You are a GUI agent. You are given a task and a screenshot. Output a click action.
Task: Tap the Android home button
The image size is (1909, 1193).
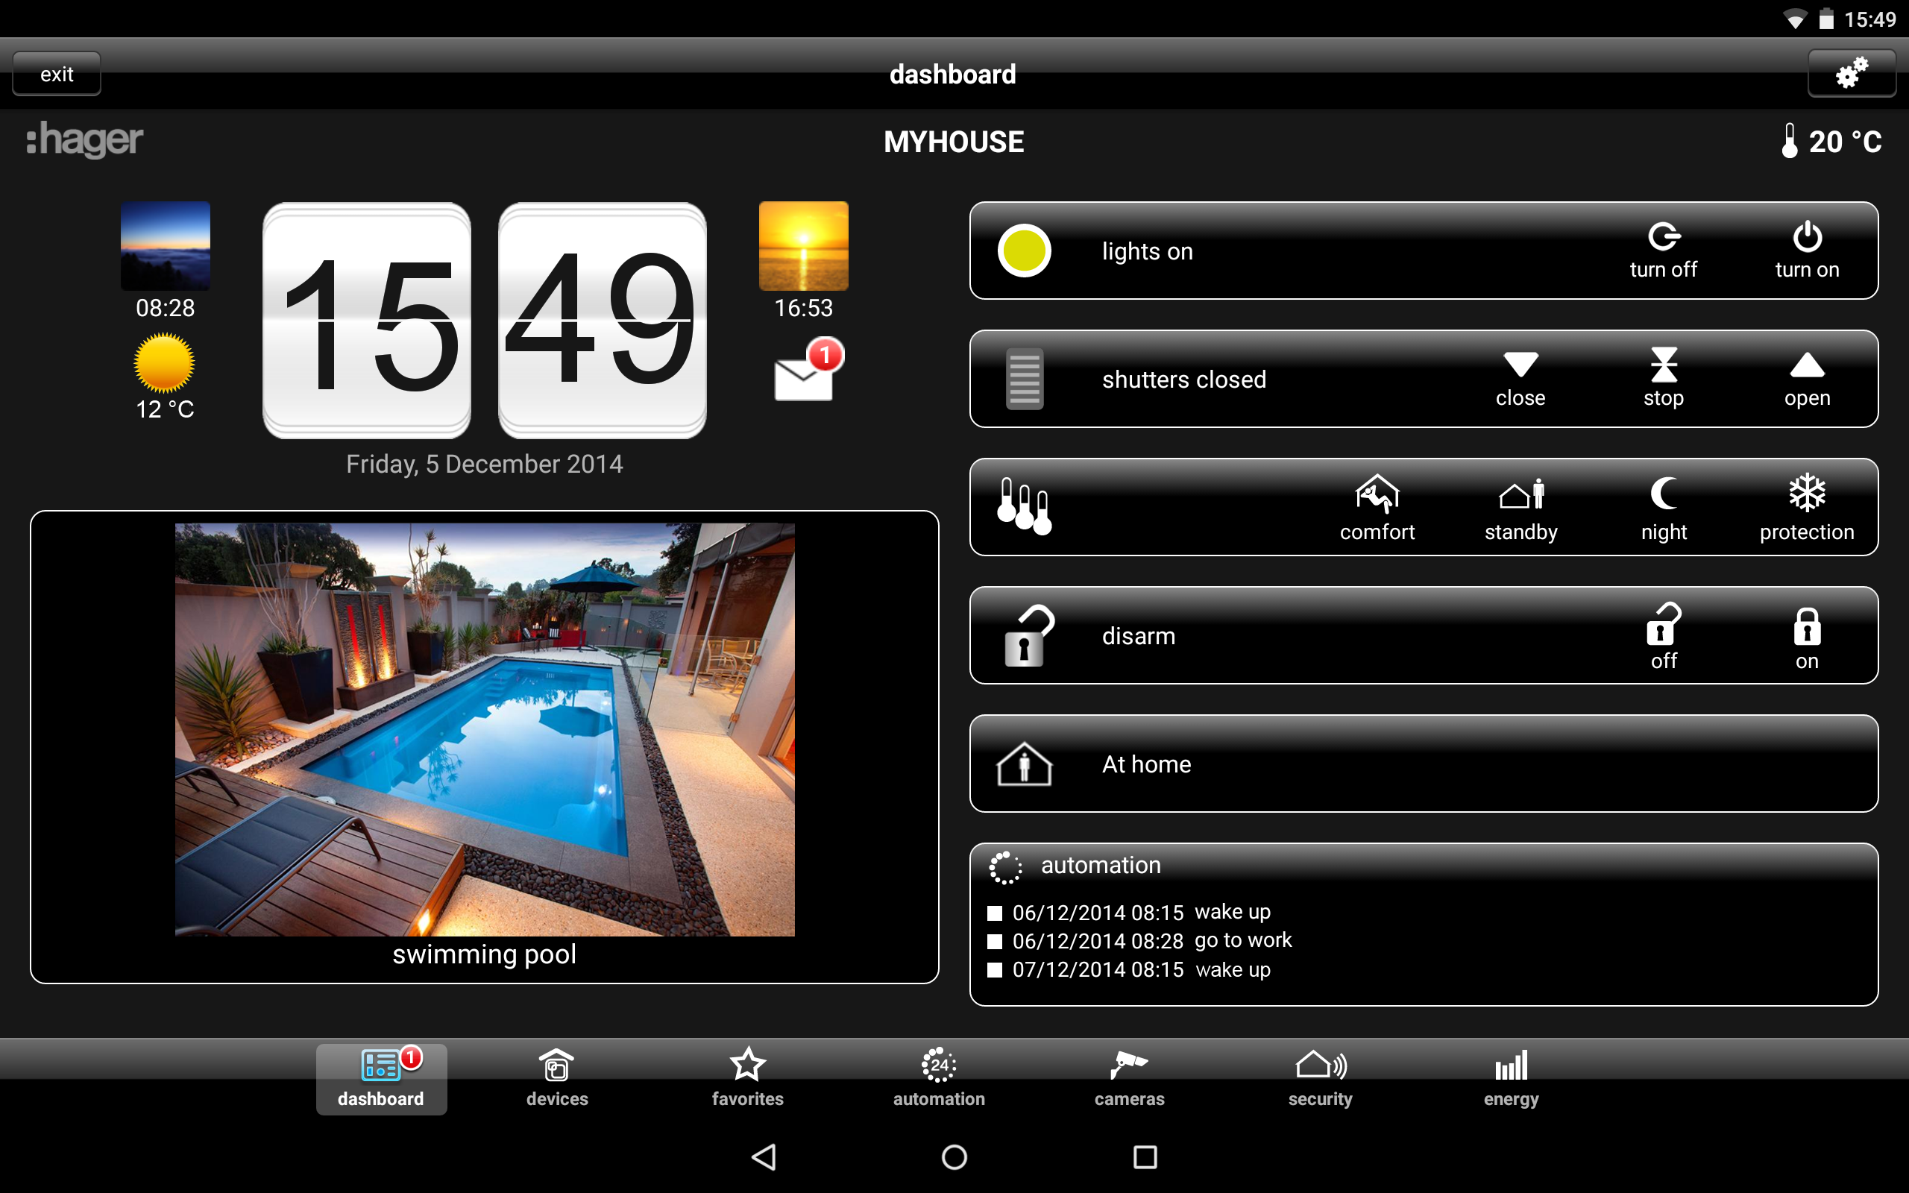(954, 1156)
